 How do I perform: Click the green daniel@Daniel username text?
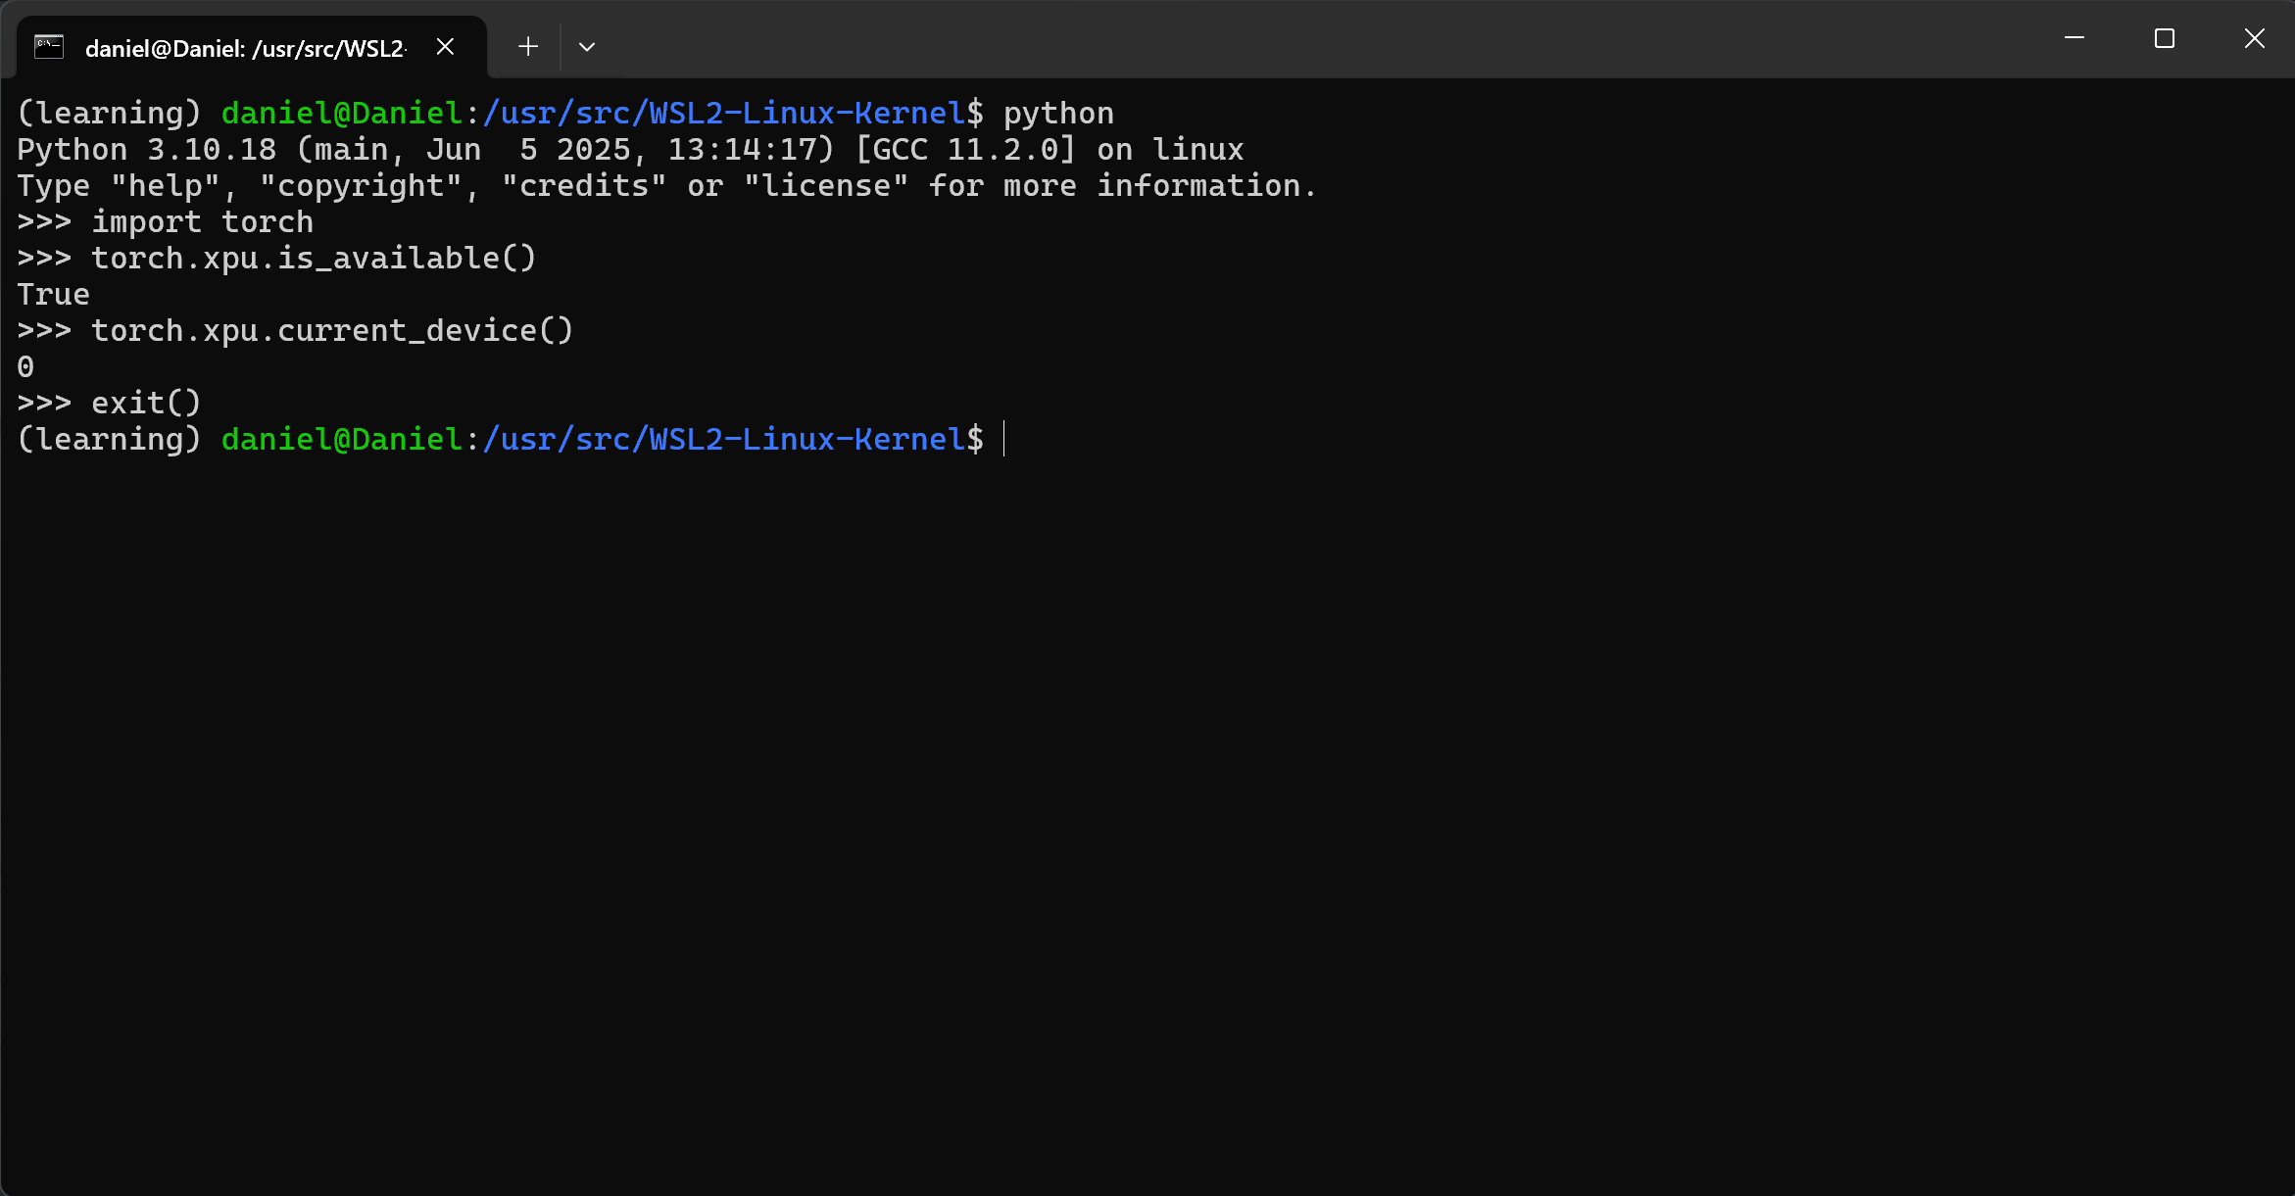[341, 112]
